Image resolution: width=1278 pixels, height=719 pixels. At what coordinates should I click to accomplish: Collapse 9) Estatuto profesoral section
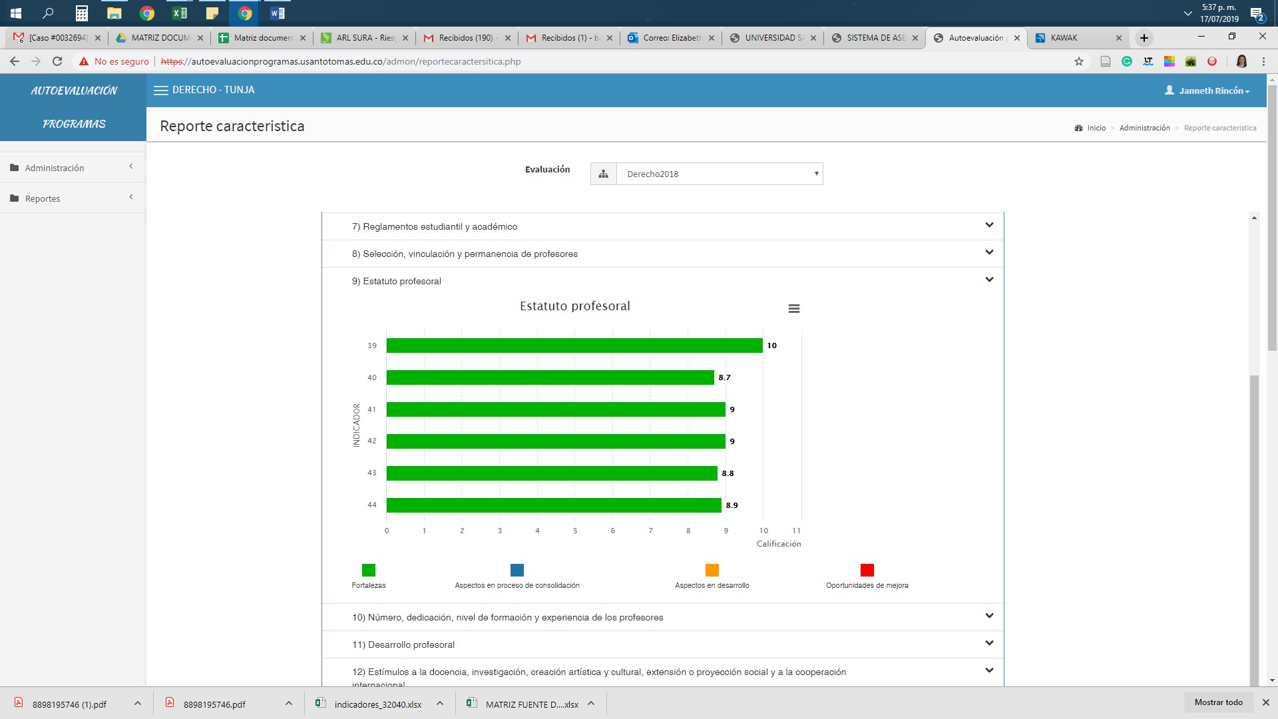(662, 281)
